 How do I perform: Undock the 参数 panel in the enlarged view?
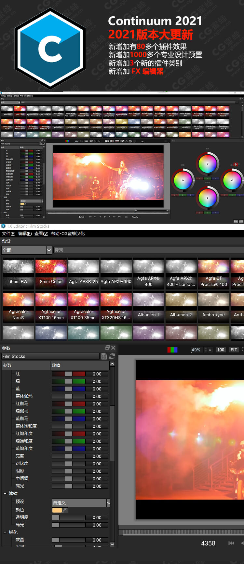coord(107,348)
